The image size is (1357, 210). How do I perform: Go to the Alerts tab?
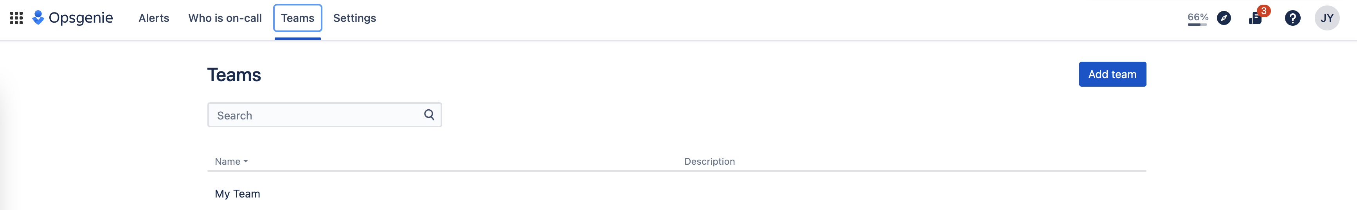point(154,18)
